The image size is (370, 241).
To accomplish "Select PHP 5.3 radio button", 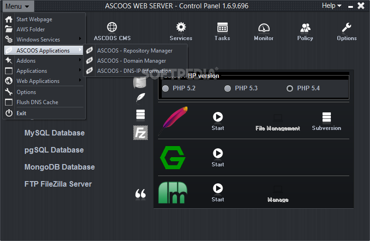I will click(228, 88).
